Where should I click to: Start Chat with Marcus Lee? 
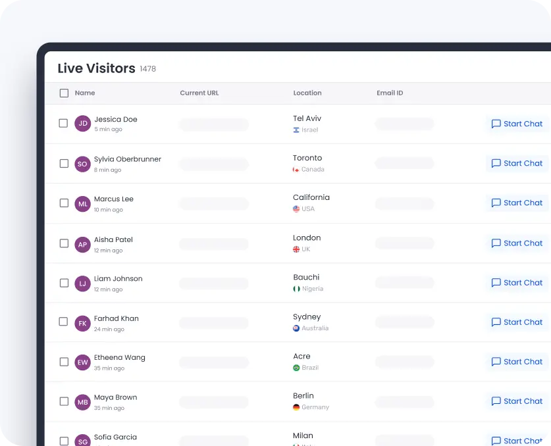(x=517, y=203)
